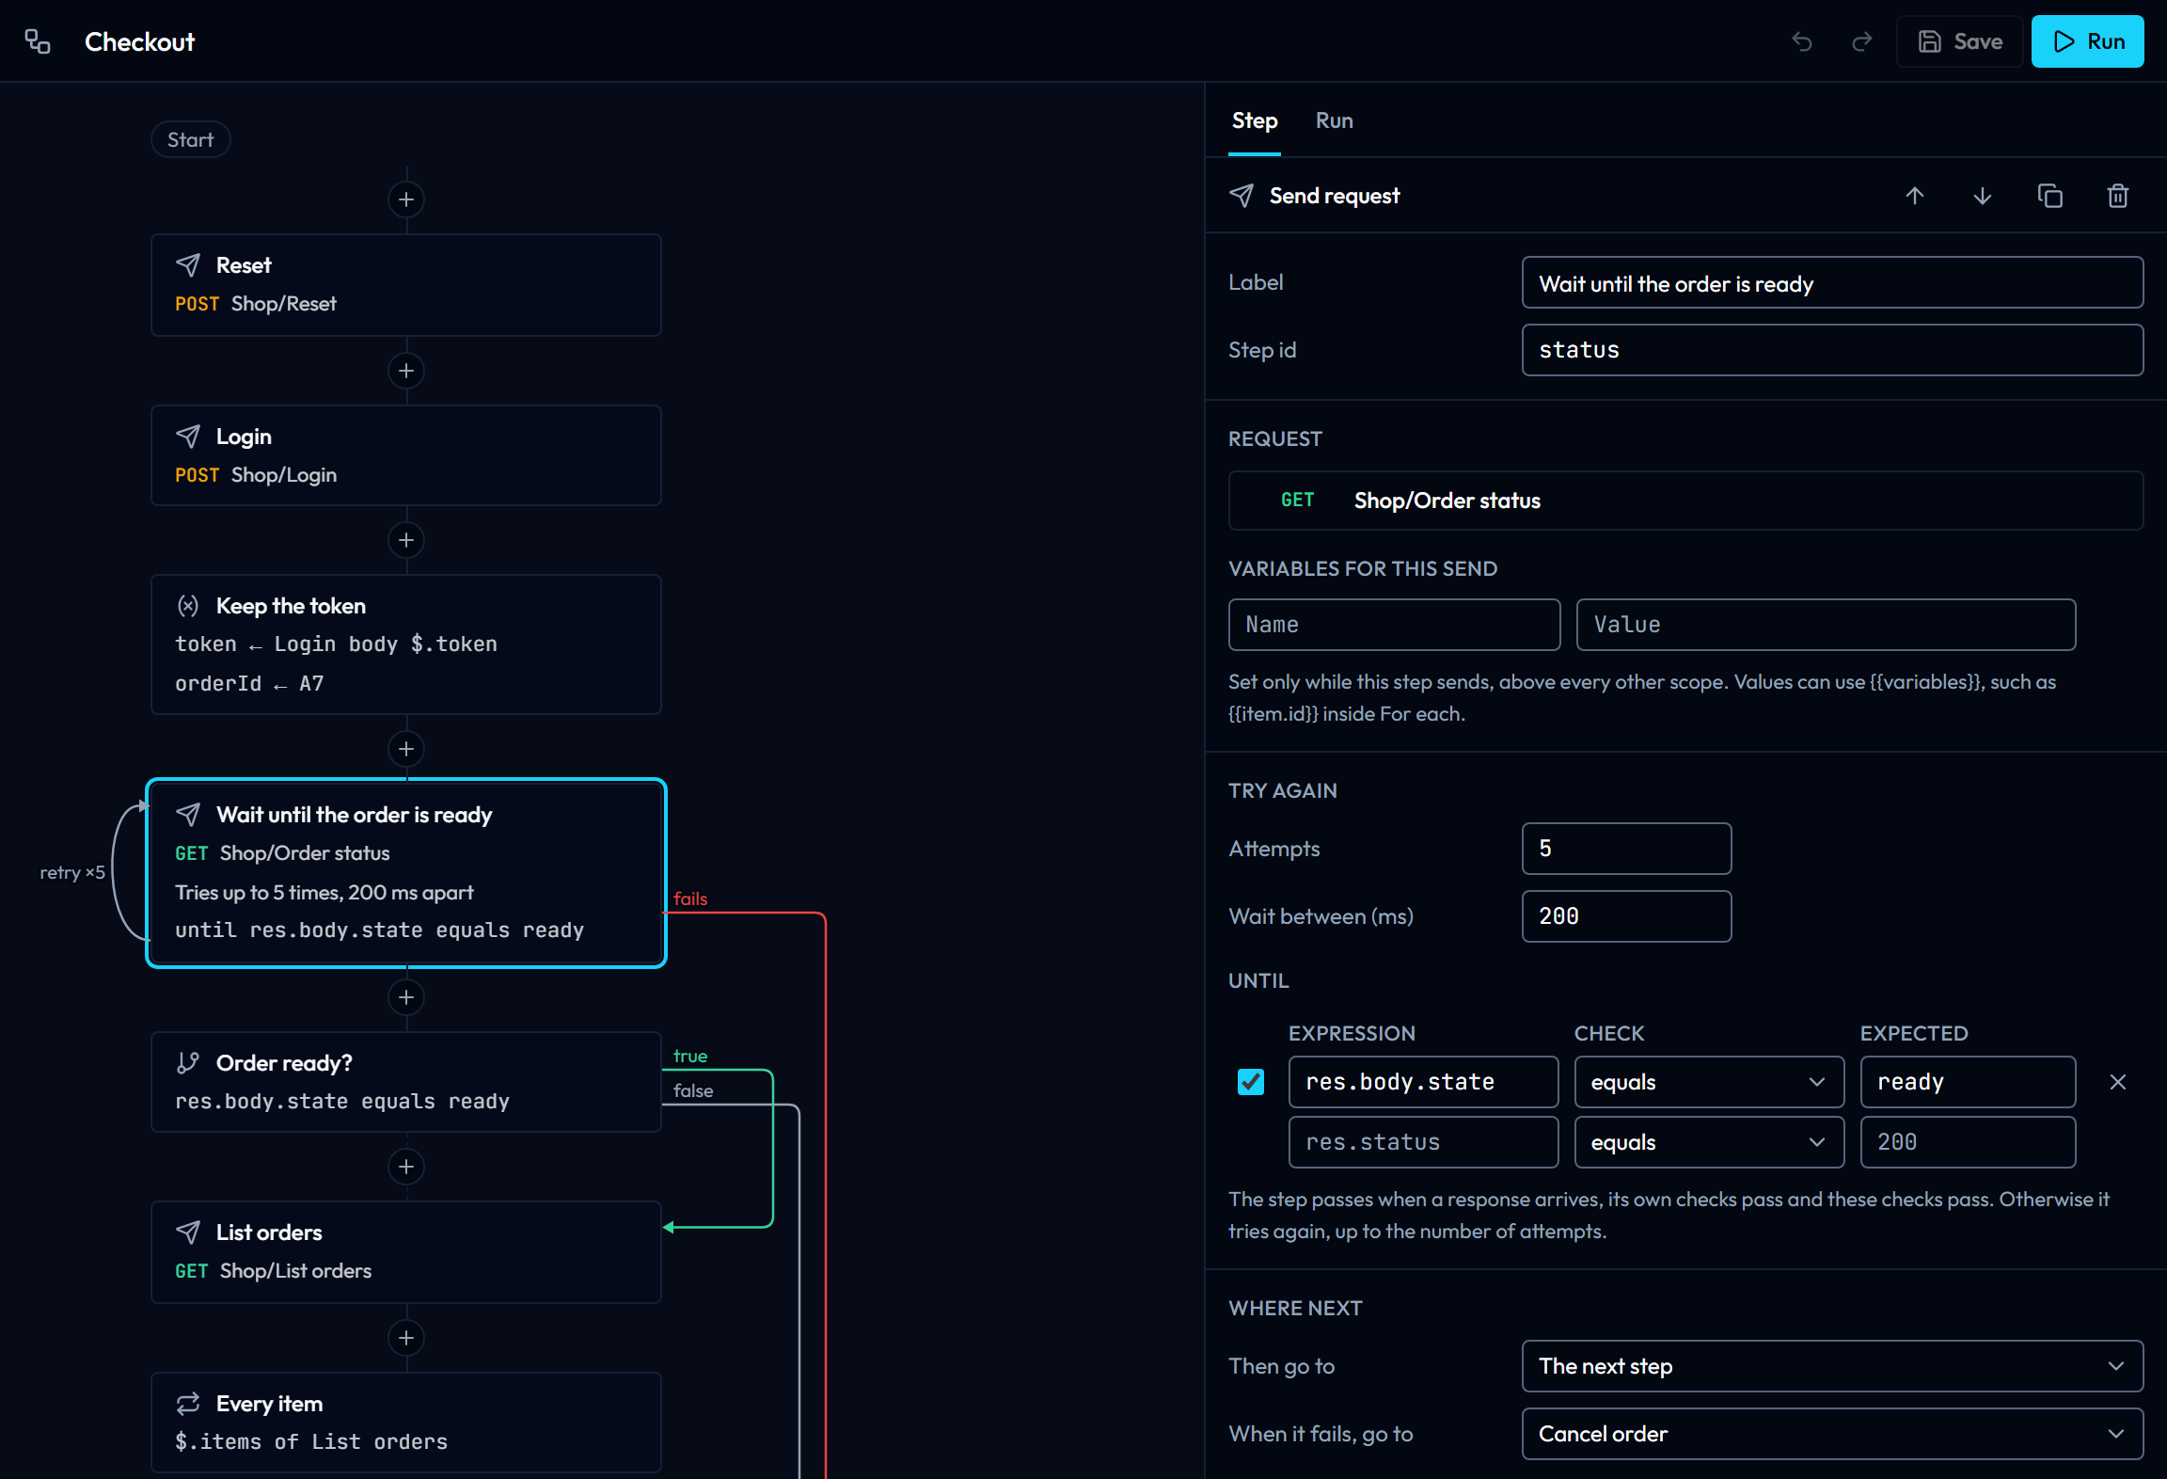Choose the GET Shop/Order status request
The image size is (2167, 1479).
click(1685, 501)
